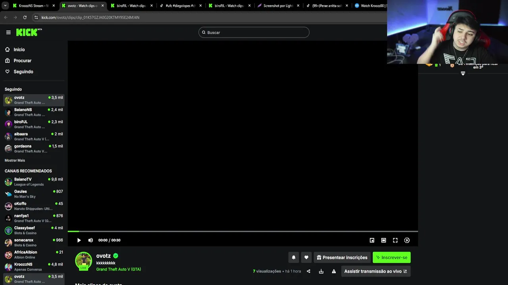Download the clip
The height and width of the screenshot is (285, 508).
pos(321,271)
